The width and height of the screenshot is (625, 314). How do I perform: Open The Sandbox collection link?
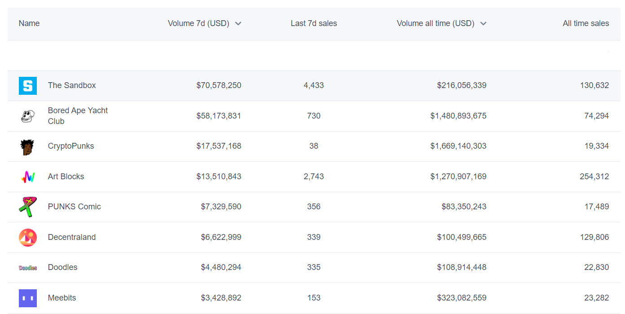click(x=72, y=85)
